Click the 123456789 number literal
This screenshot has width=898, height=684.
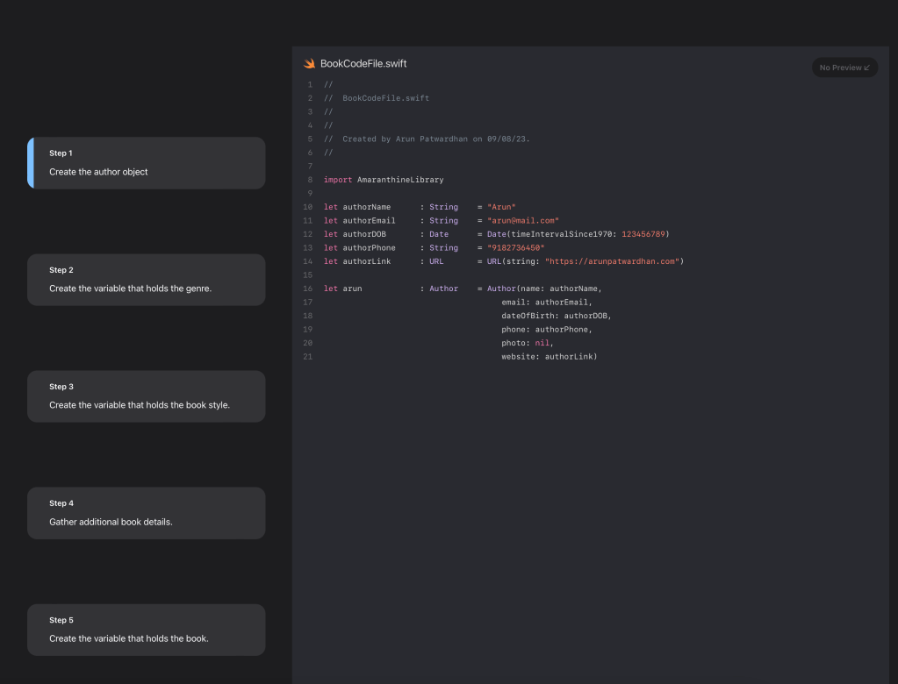pyautogui.click(x=657, y=234)
